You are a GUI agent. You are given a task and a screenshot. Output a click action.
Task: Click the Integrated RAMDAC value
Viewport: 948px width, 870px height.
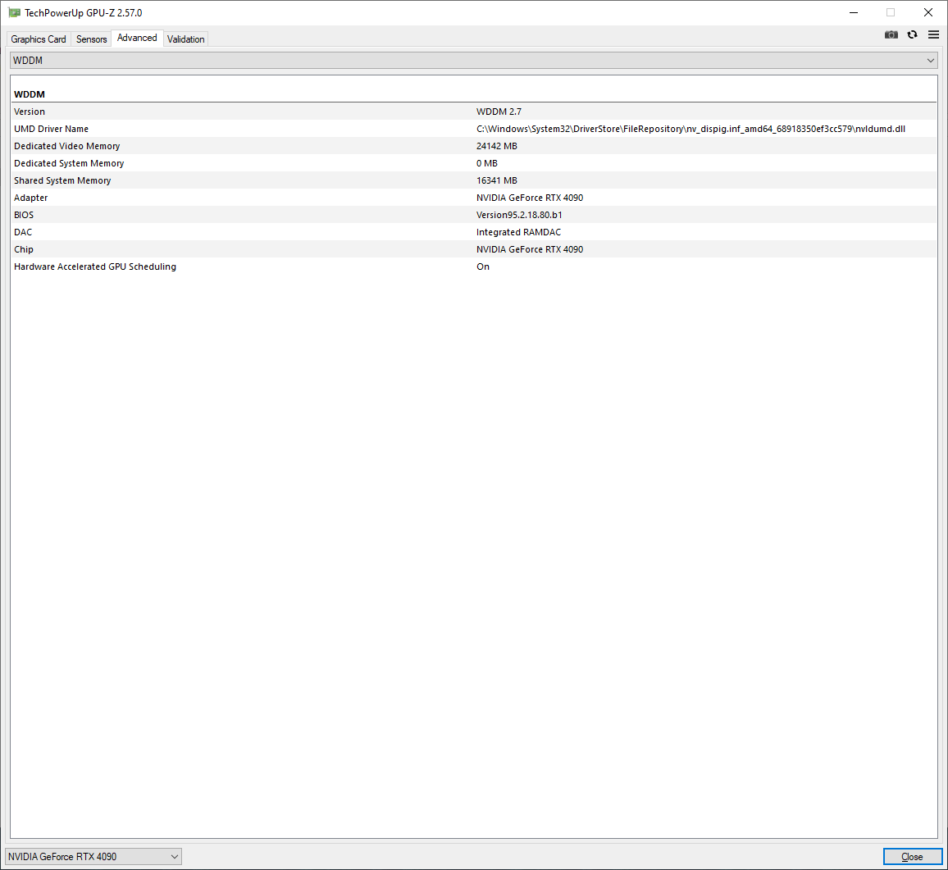tap(519, 232)
